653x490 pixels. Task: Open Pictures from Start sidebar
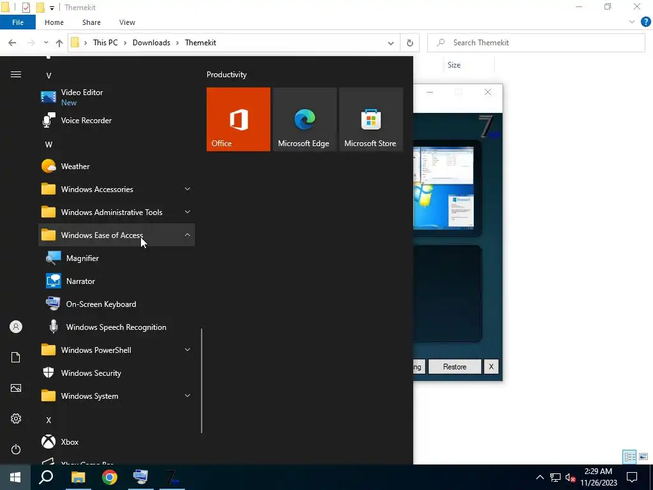pyautogui.click(x=16, y=388)
